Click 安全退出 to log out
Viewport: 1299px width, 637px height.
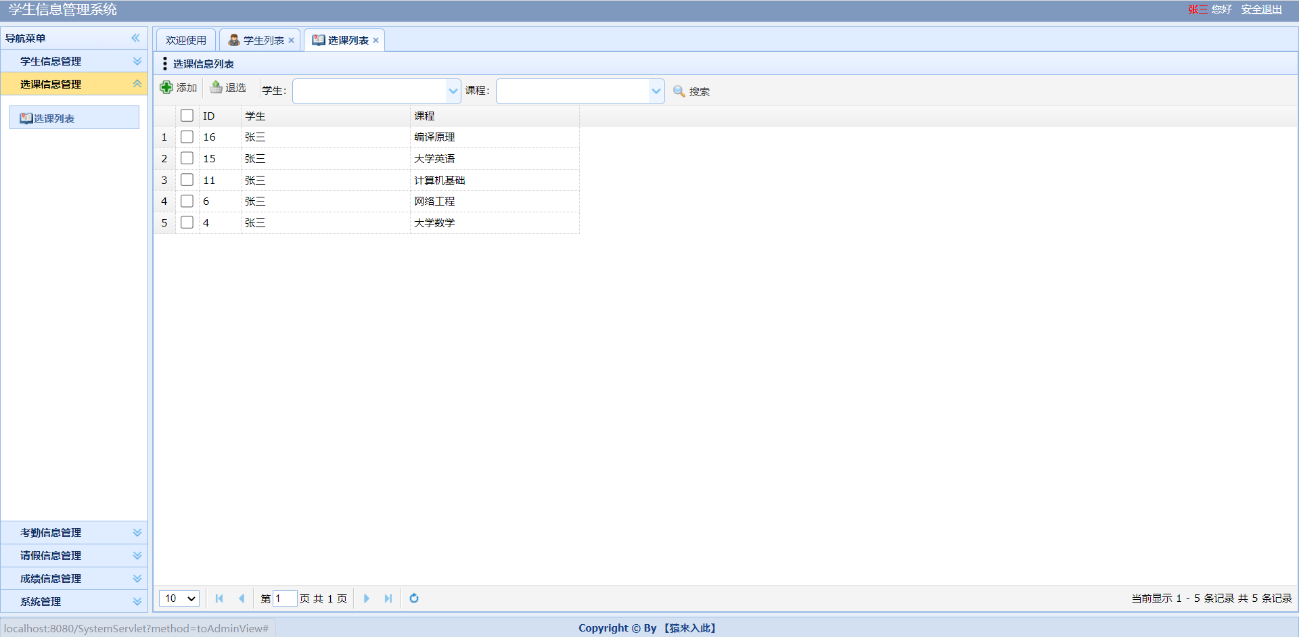[1262, 9]
